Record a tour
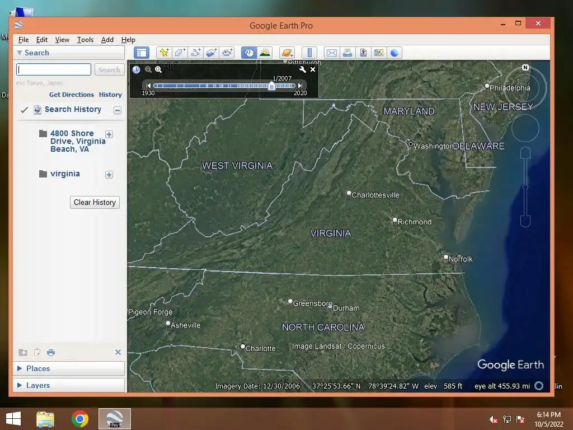 pyautogui.click(x=227, y=53)
